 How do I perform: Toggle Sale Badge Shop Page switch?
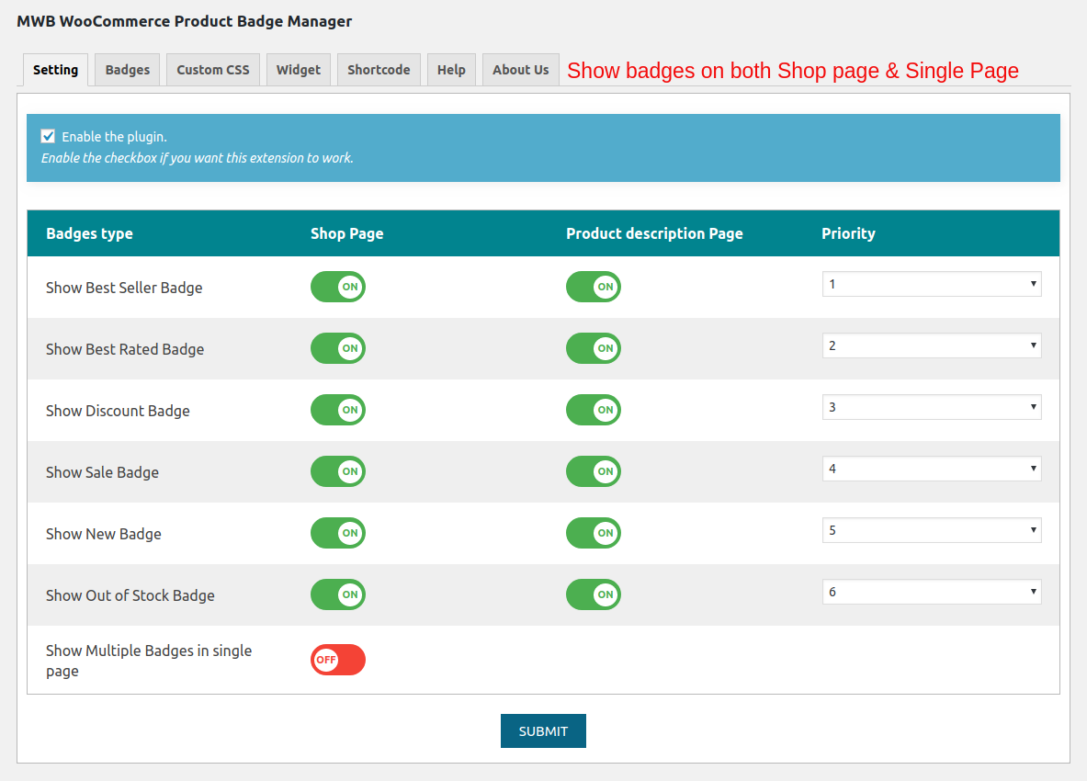[x=337, y=472]
